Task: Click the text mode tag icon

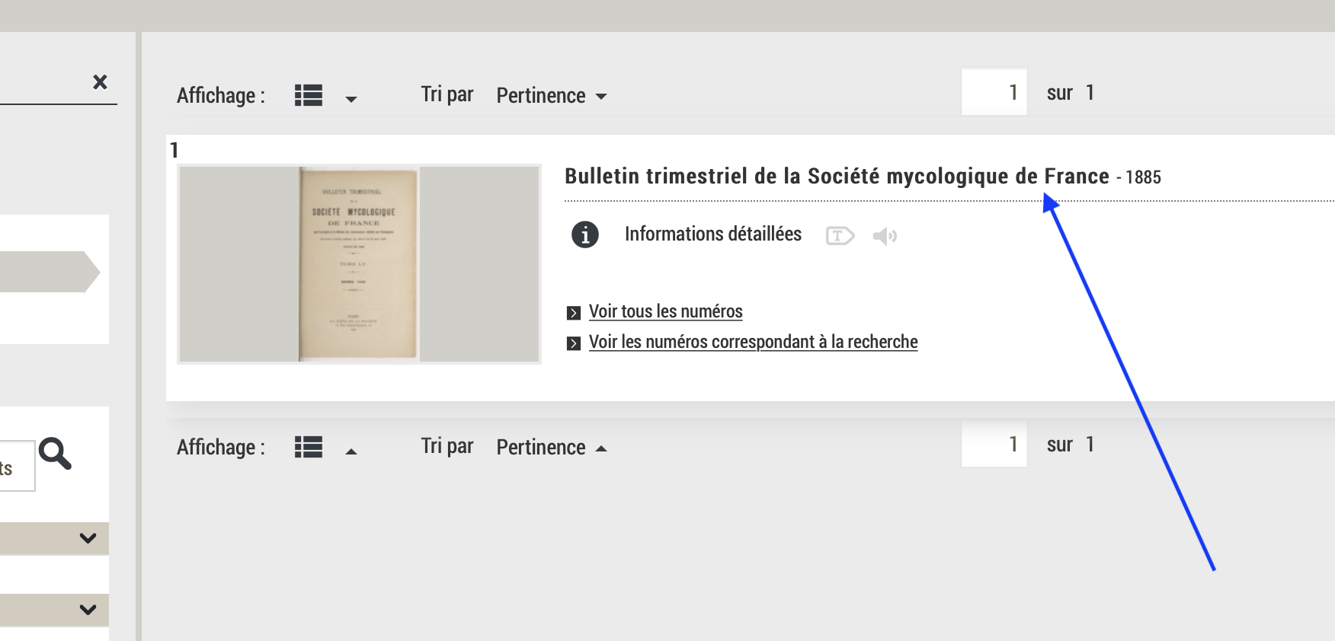Action: [840, 236]
